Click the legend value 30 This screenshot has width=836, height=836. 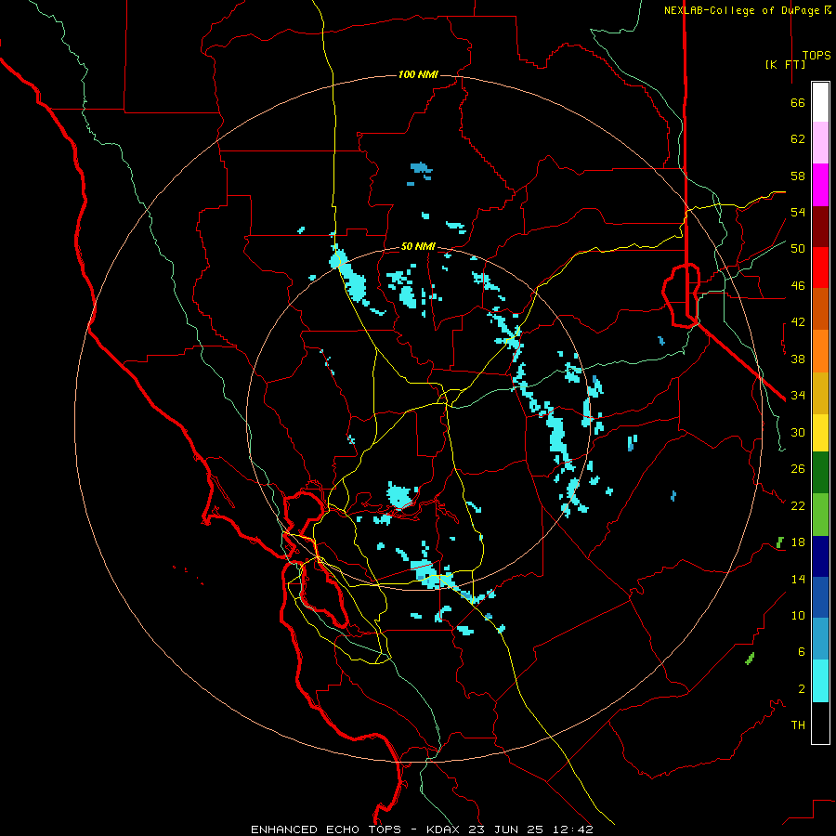coord(798,432)
